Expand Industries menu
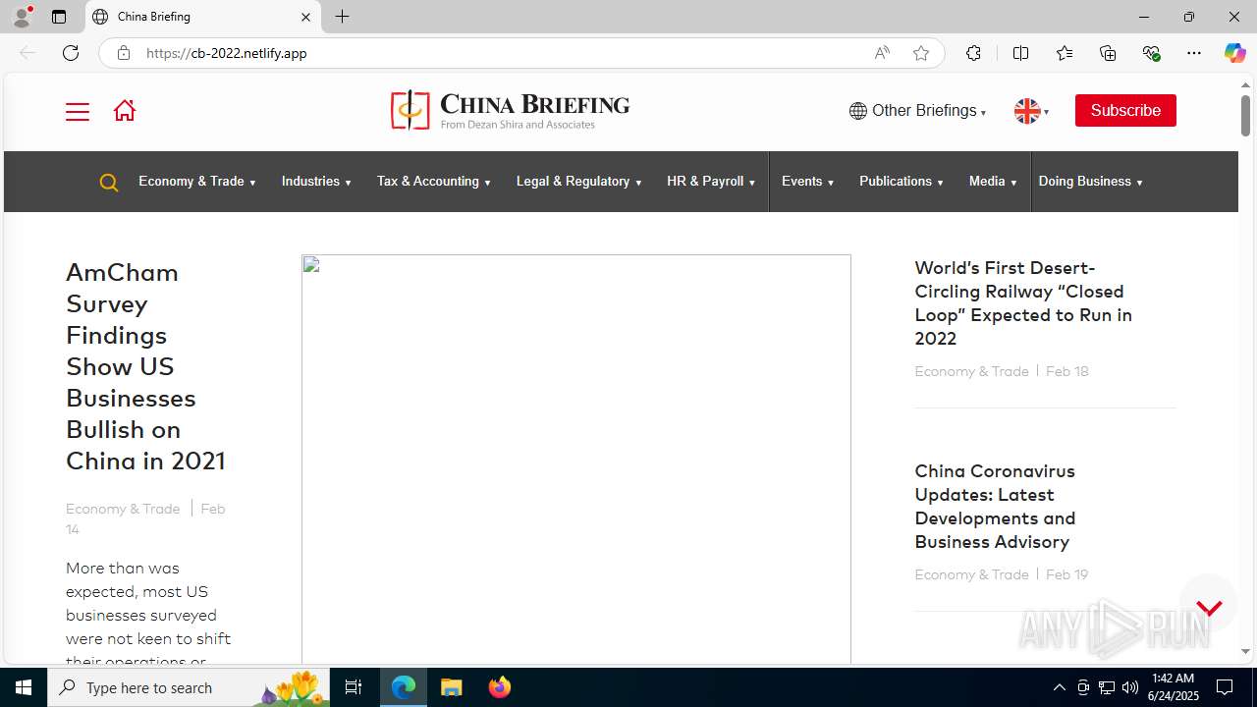The height and width of the screenshot is (707, 1257). coord(316,182)
